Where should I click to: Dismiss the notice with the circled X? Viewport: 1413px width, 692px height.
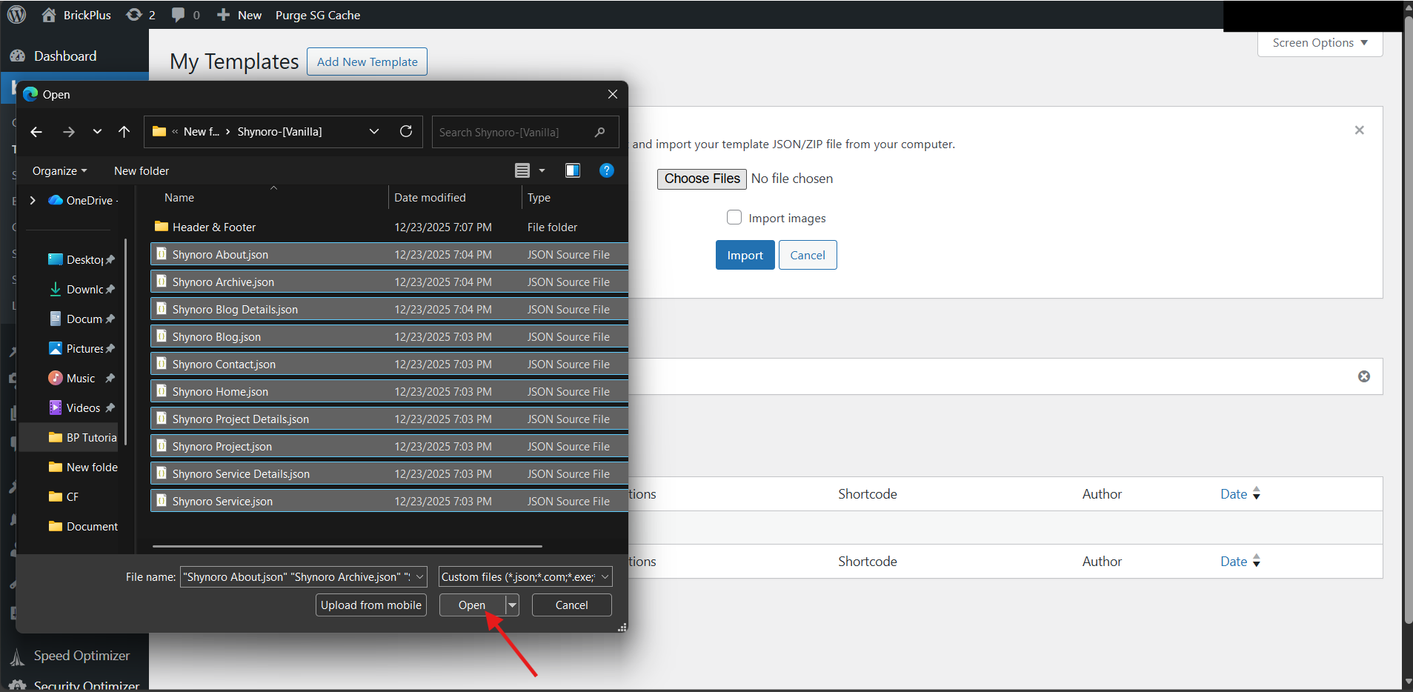click(x=1364, y=376)
